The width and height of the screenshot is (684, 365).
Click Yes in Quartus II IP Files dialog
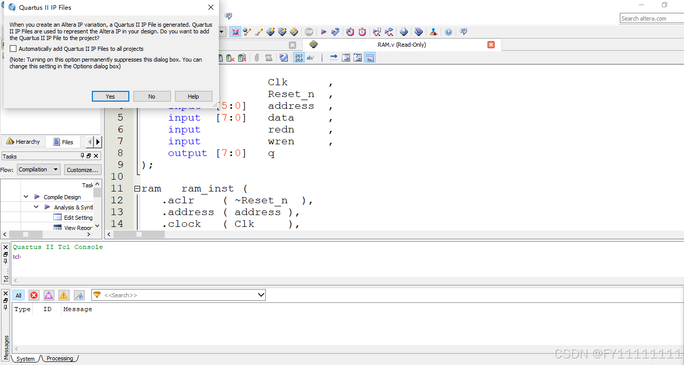[110, 97]
